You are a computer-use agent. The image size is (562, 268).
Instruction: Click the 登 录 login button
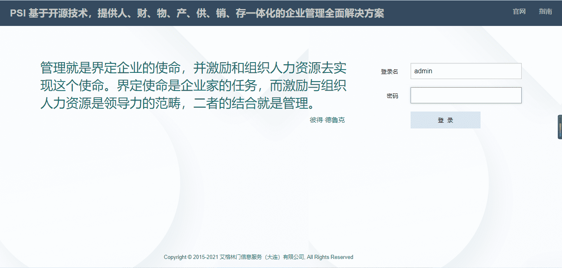click(445, 120)
